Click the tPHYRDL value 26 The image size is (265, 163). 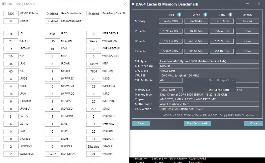[x=94, y=132]
